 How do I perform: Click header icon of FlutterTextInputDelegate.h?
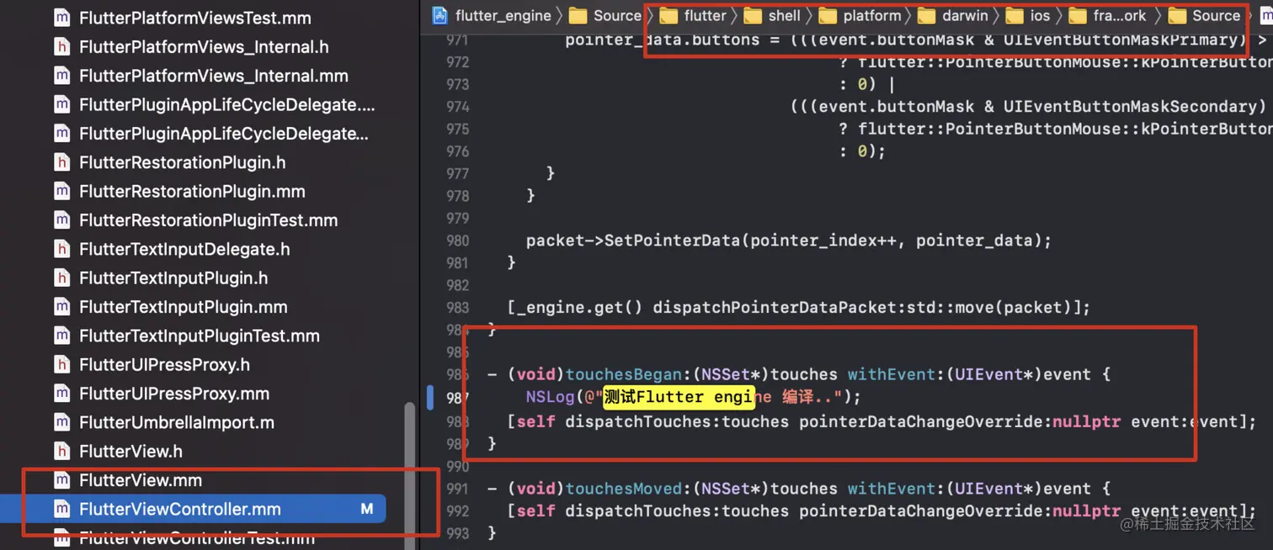[x=61, y=249]
